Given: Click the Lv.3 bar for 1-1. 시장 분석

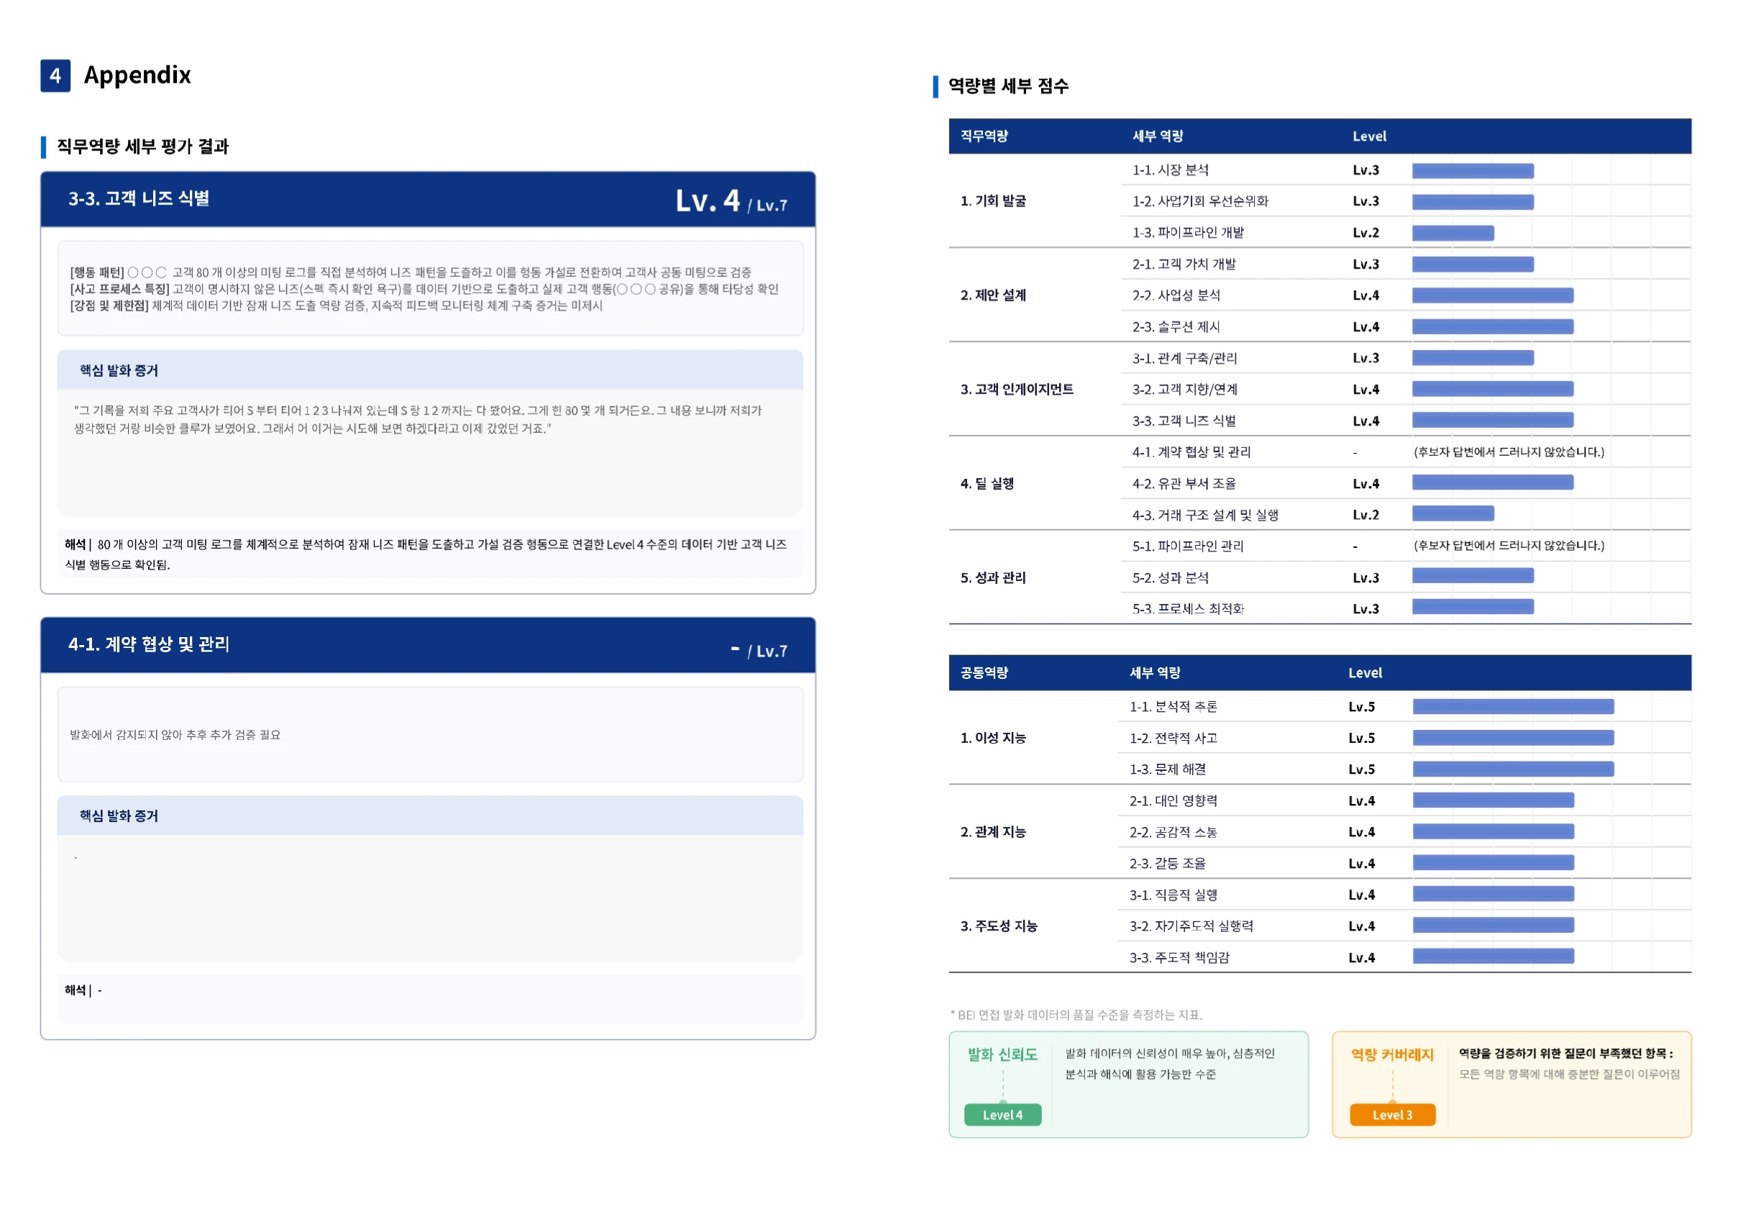Looking at the screenshot, I should (1472, 170).
